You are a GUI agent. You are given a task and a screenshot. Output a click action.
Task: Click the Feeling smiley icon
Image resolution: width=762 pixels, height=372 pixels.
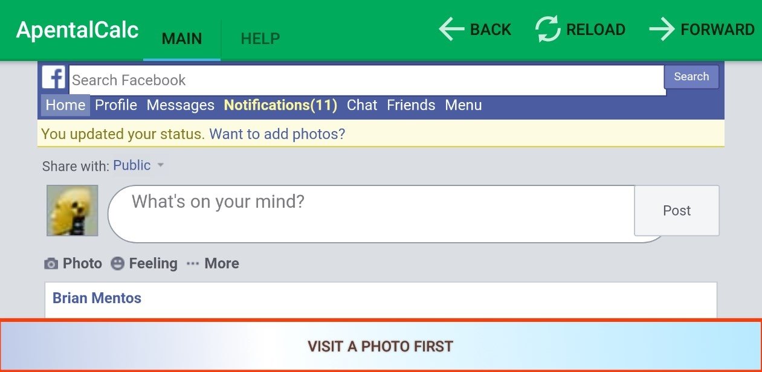click(118, 263)
